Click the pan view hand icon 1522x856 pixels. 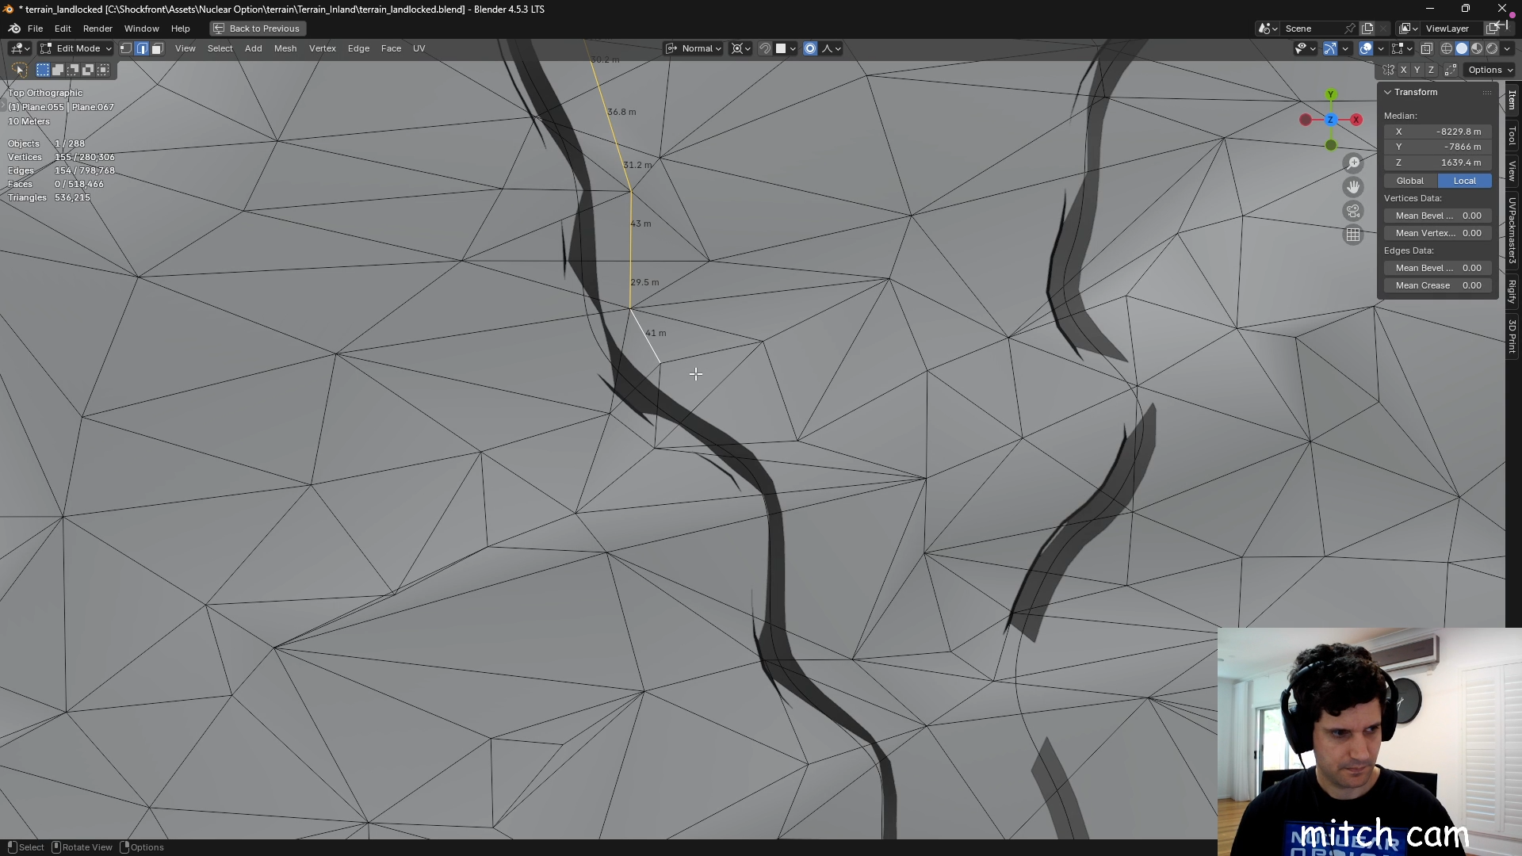click(x=1353, y=187)
